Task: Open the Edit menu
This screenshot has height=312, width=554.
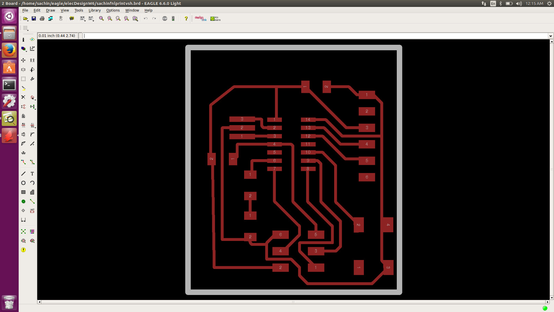Action: [37, 10]
